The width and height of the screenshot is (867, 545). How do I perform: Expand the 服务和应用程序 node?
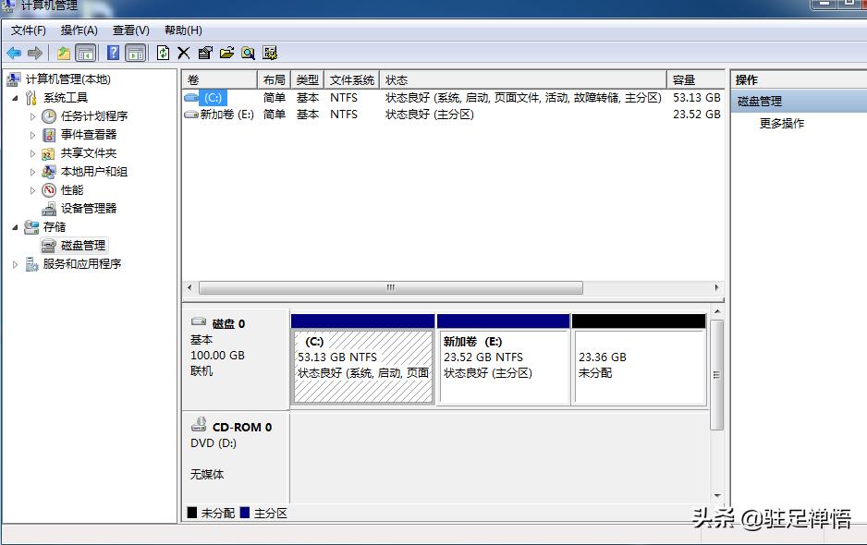pos(16,263)
